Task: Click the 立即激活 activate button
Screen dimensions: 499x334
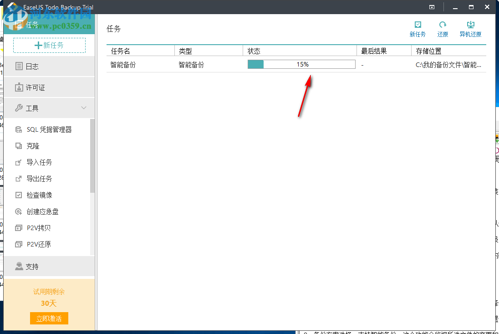Action: pos(49,319)
